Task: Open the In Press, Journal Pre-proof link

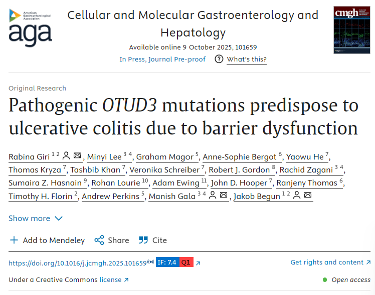Action: [x=162, y=59]
